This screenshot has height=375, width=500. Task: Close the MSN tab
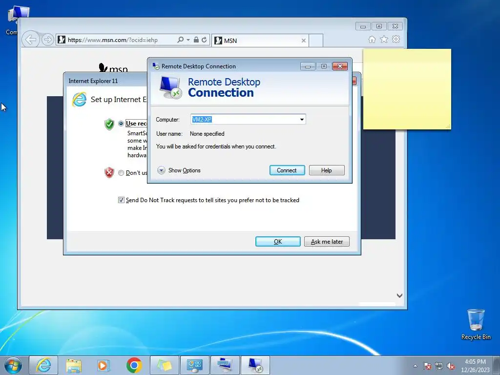pyautogui.click(x=304, y=41)
